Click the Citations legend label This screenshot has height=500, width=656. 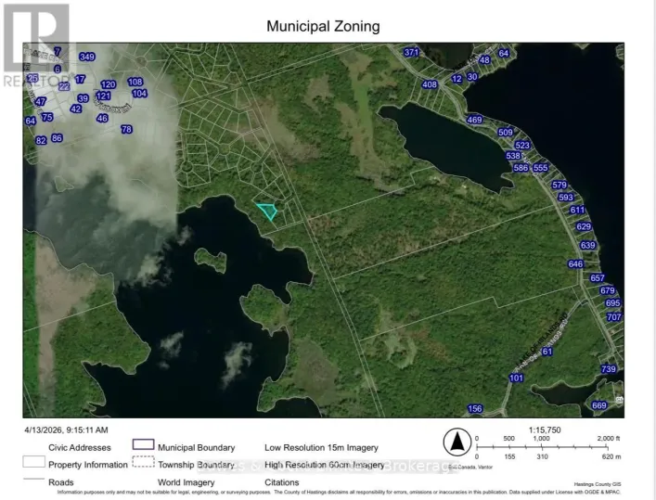tap(284, 481)
